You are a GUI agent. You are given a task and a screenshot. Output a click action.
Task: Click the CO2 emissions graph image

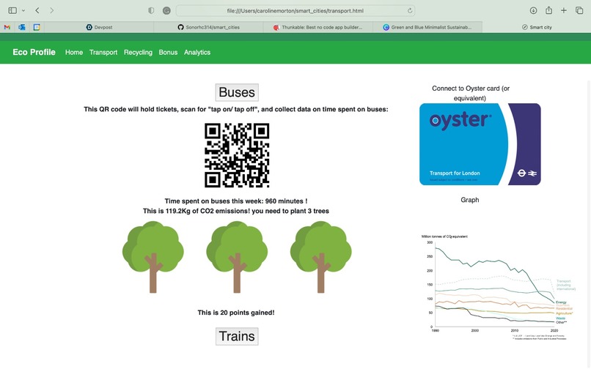498,287
